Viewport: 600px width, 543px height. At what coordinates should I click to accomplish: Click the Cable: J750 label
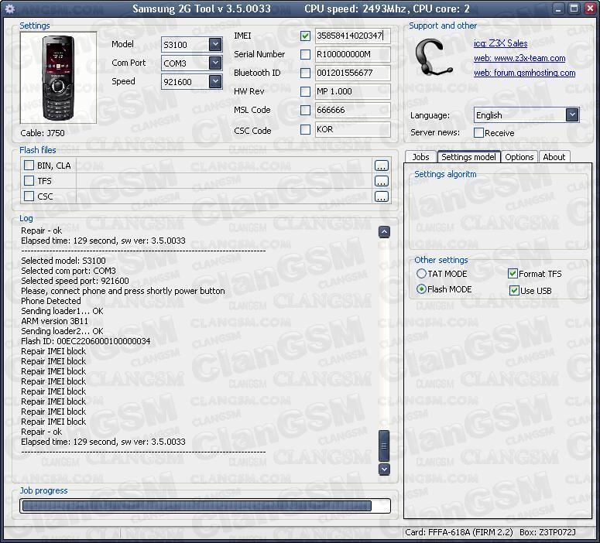(x=43, y=133)
